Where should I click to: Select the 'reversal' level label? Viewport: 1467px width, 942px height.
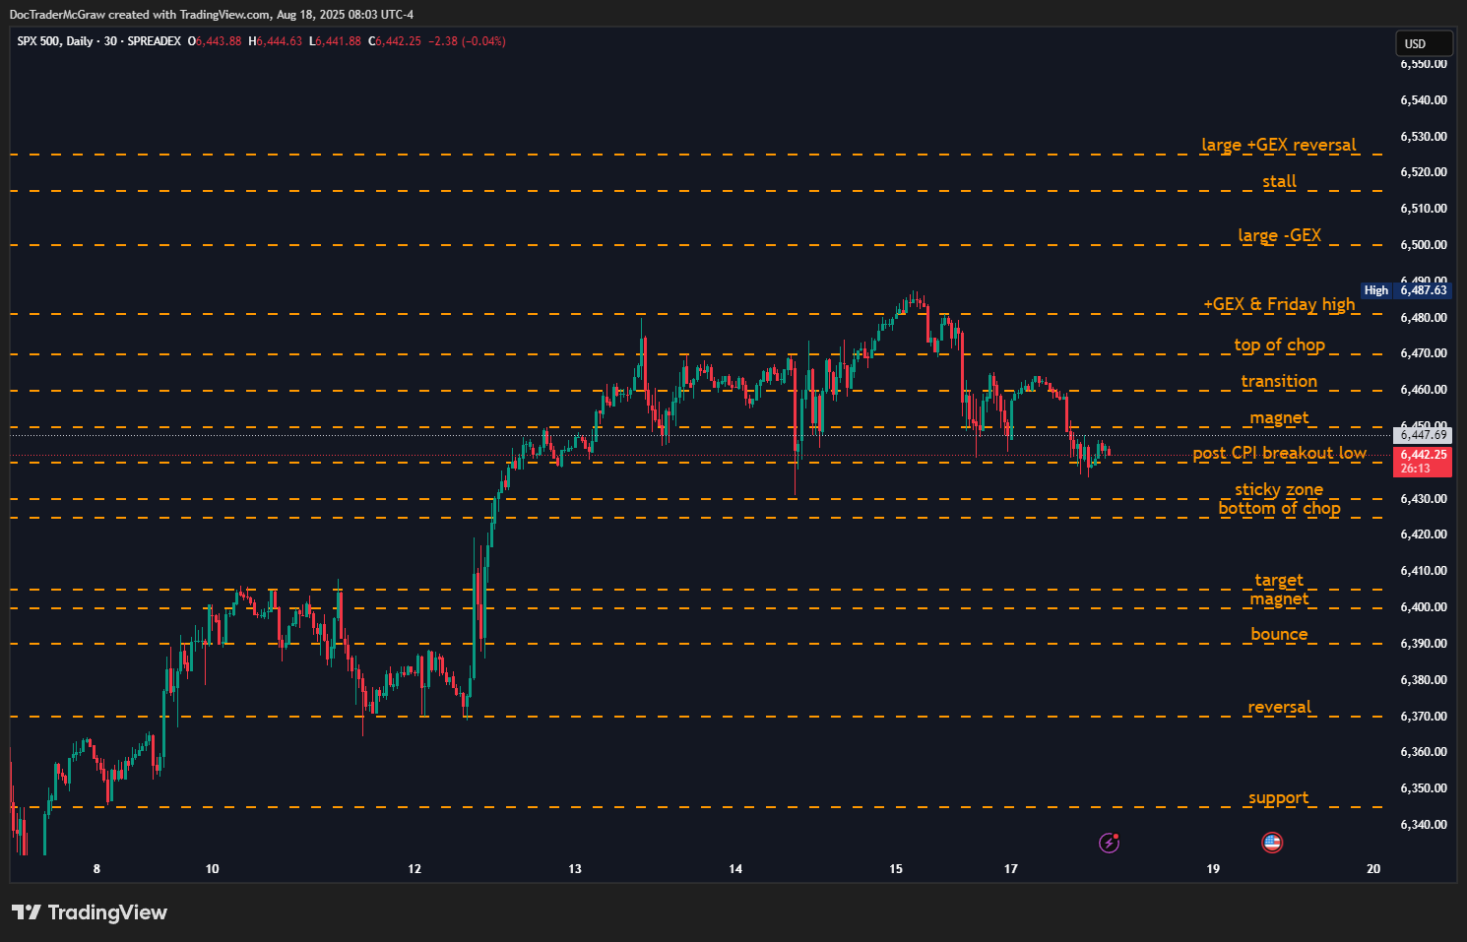1280,707
